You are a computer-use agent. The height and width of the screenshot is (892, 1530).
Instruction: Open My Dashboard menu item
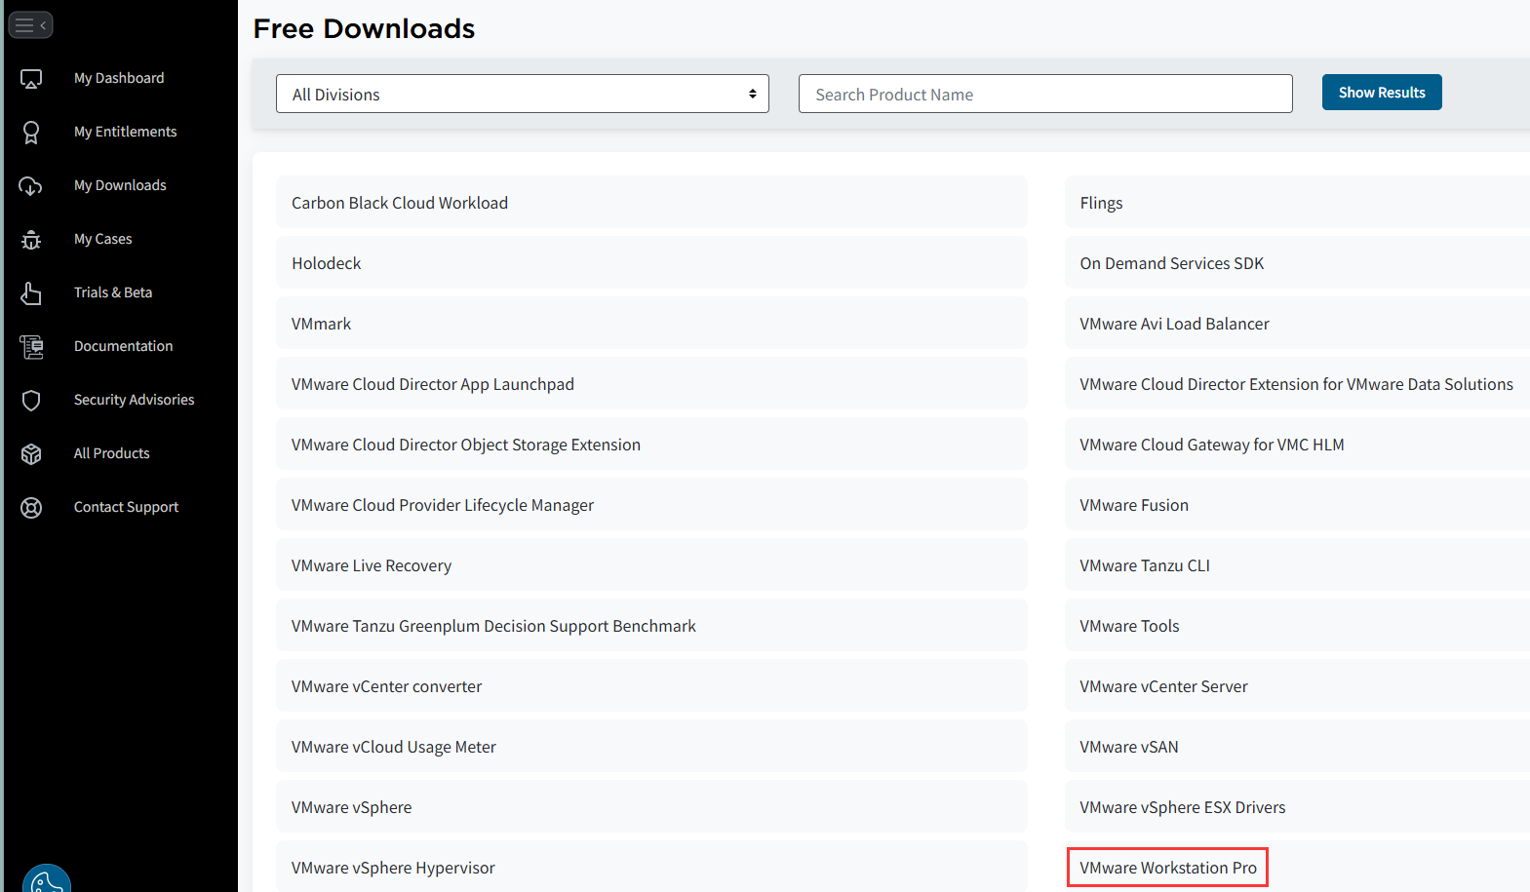pos(119,78)
